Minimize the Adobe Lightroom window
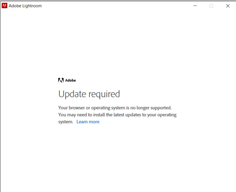The image size is (236, 192). pos(195,6)
